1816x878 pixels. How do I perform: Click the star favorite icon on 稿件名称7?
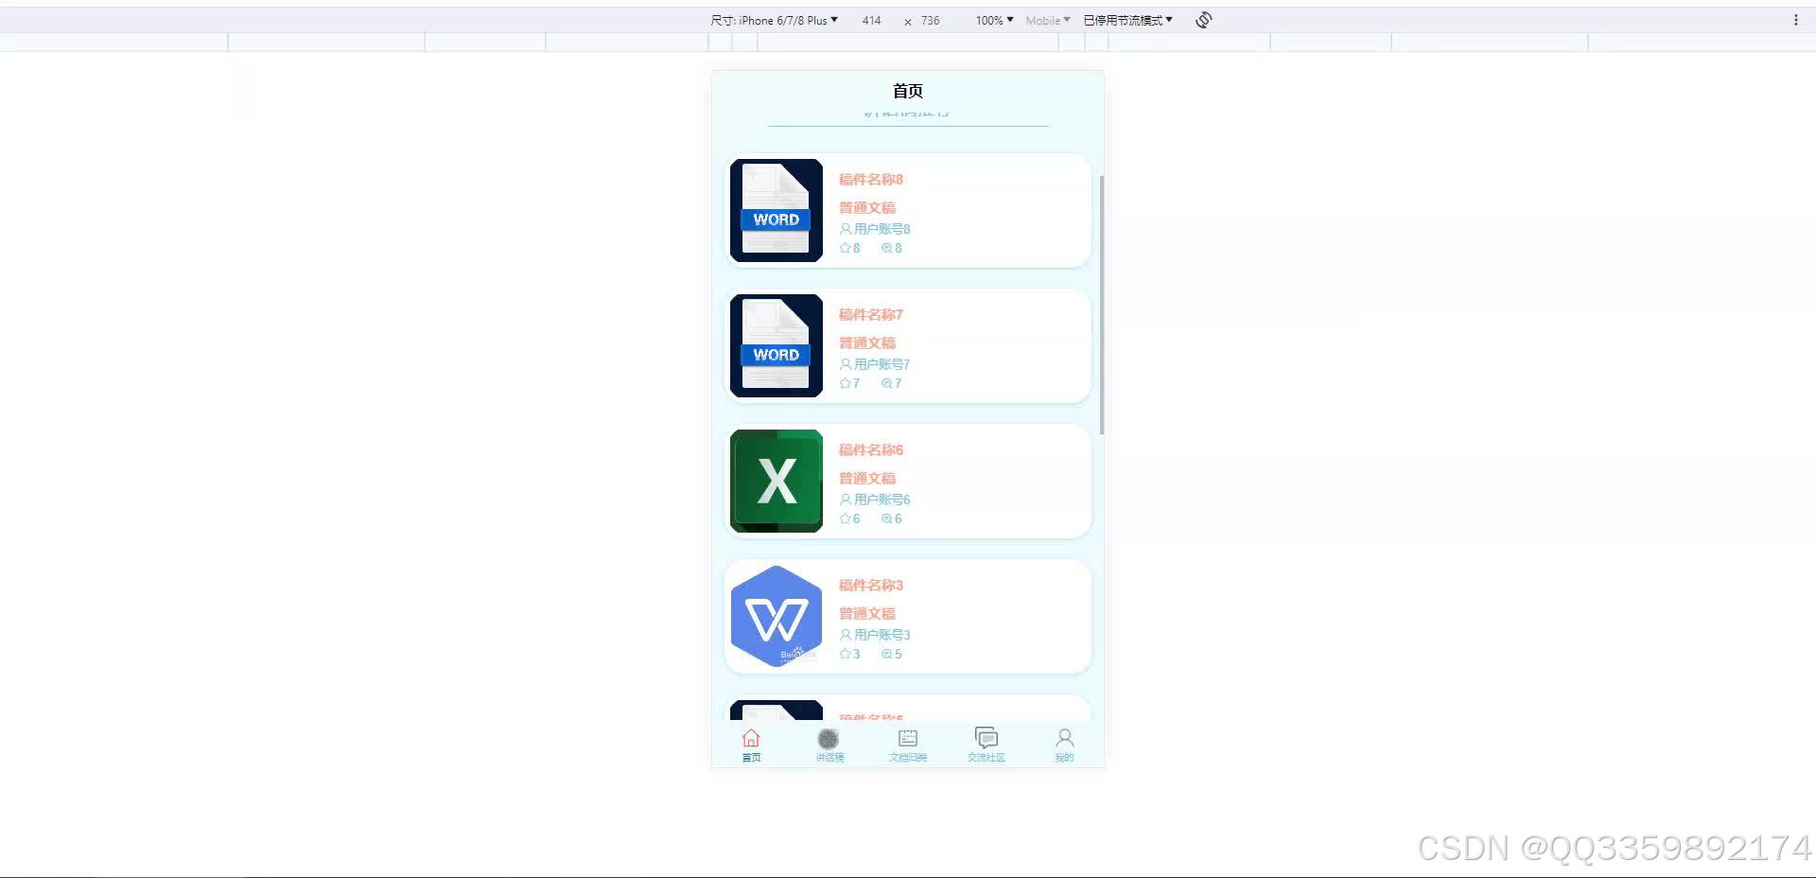[846, 383]
